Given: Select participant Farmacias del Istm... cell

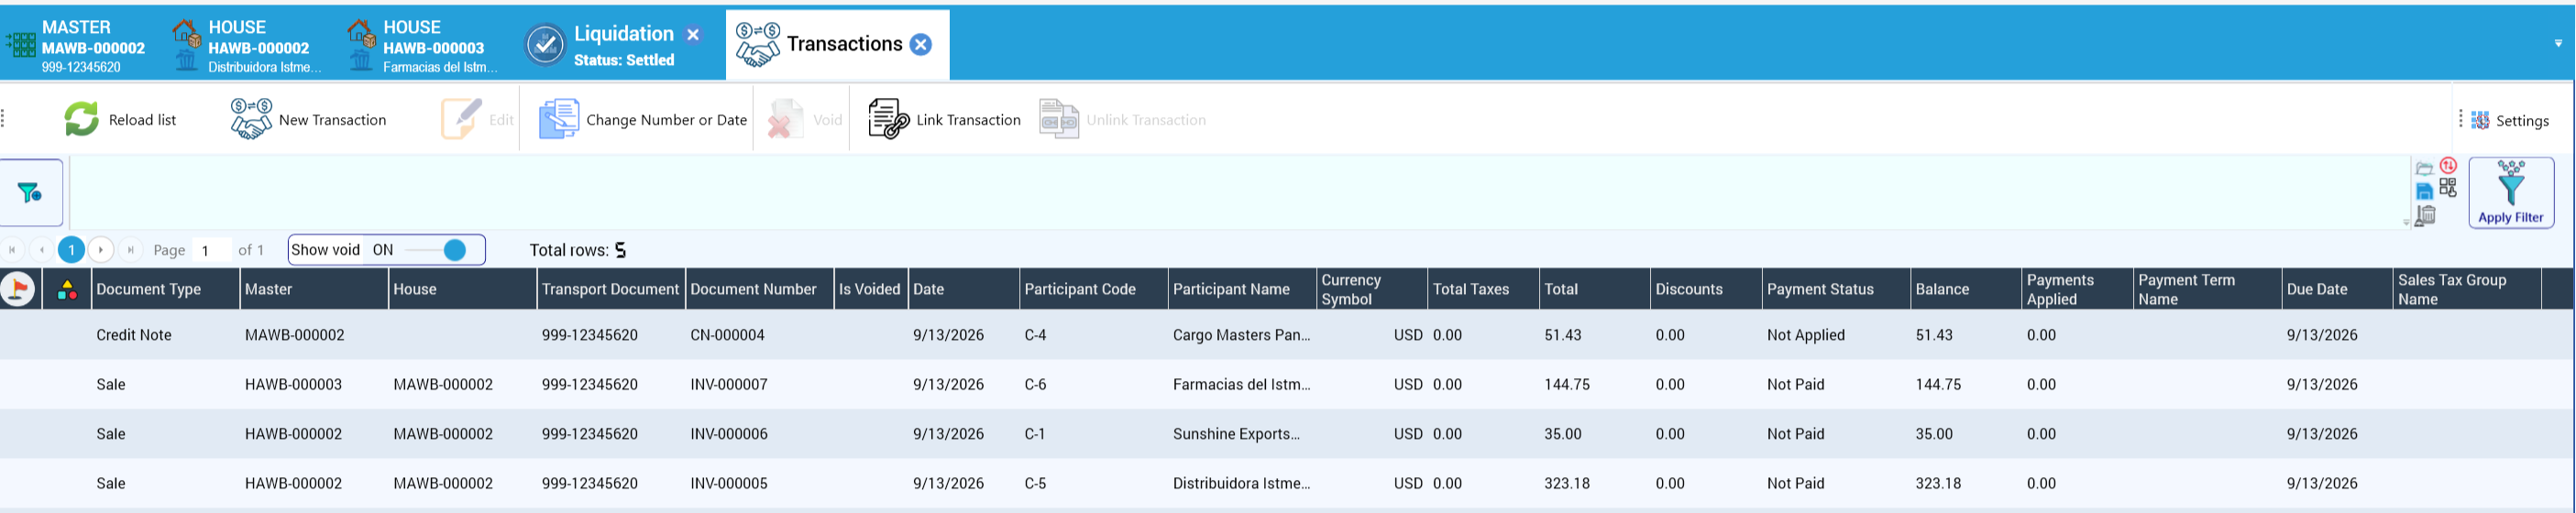Looking at the screenshot, I should [x=1241, y=384].
